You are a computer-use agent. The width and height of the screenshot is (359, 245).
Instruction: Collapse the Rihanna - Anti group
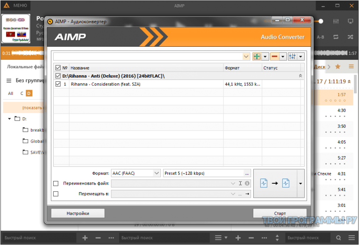[x=301, y=76]
